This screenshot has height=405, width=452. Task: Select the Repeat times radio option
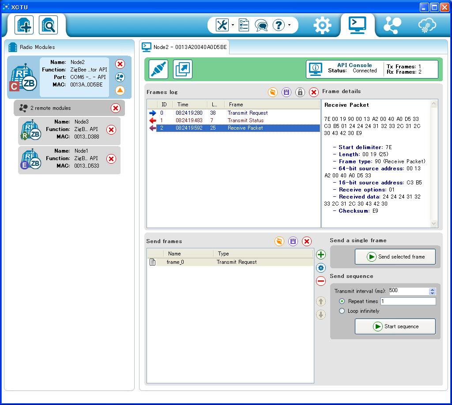tap(342, 301)
